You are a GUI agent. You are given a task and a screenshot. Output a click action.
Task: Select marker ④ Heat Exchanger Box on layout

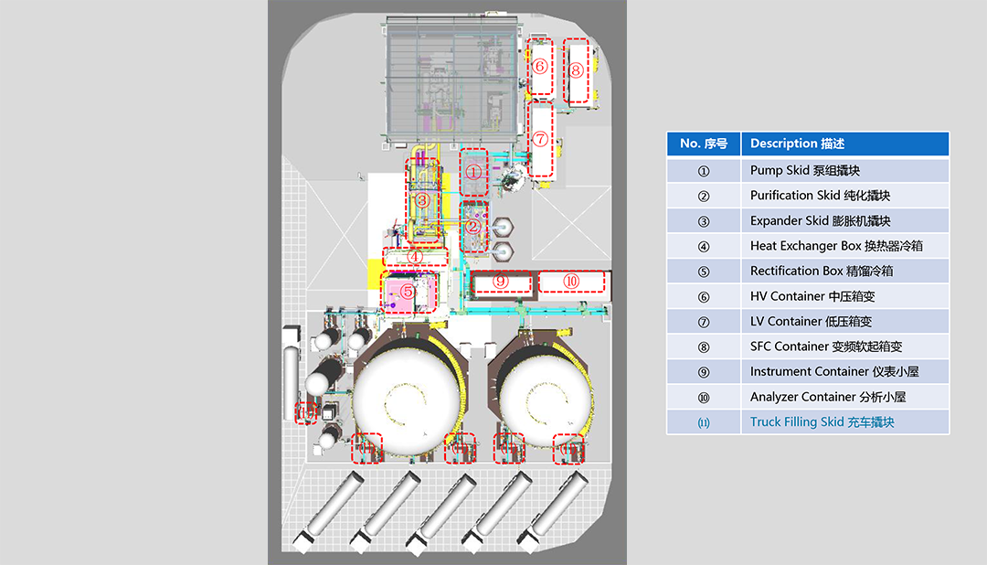[416, 257]
